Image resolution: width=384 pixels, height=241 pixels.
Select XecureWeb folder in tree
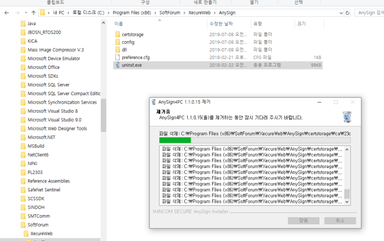pyautogui.click(x=41, y=234)
